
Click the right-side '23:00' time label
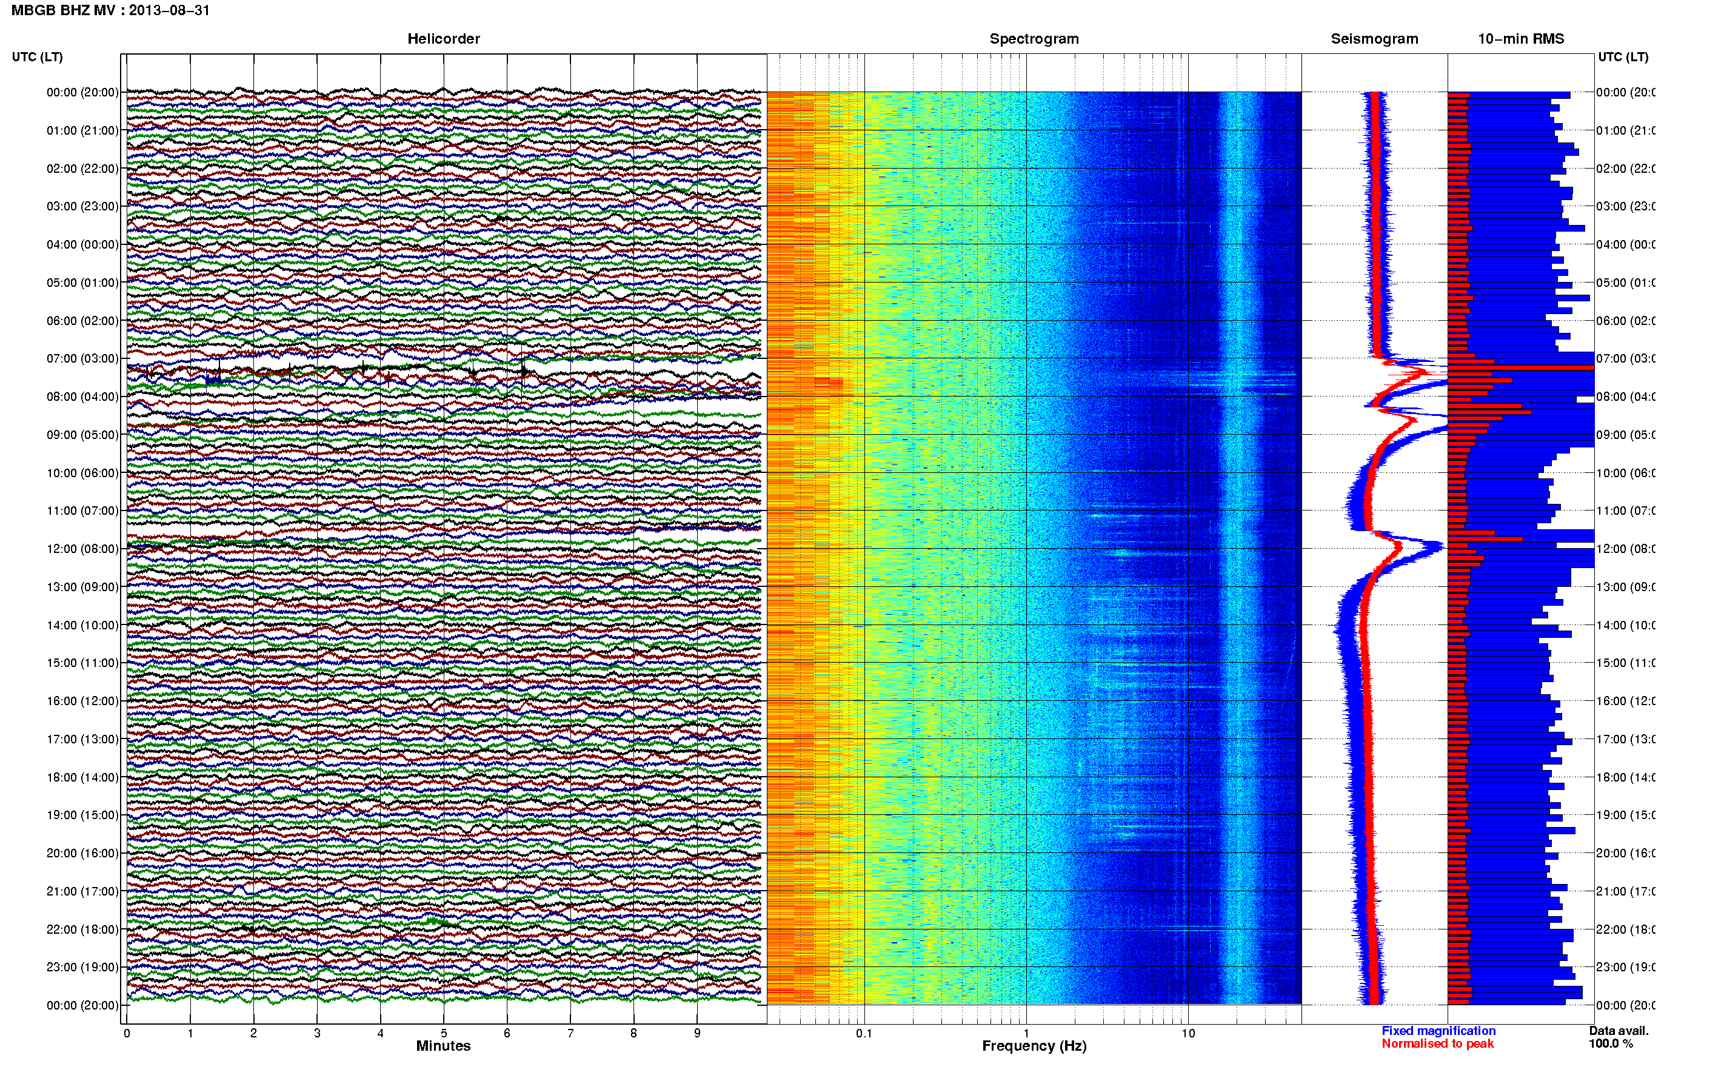1625,967
